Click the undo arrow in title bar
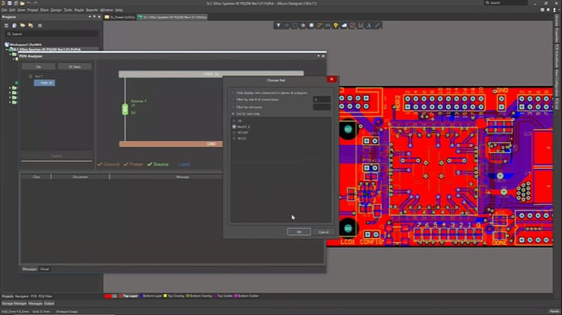 click(29, 3)
